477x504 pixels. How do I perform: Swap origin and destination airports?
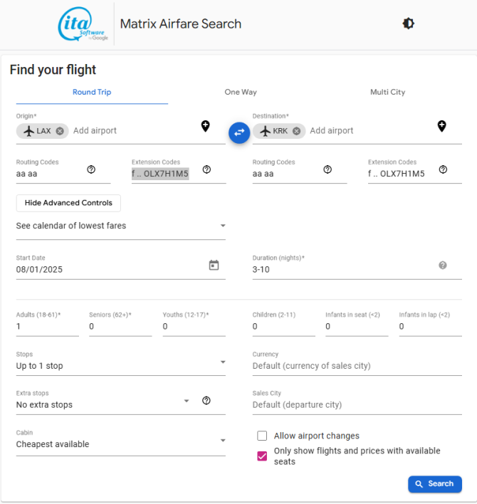point(239,132)
